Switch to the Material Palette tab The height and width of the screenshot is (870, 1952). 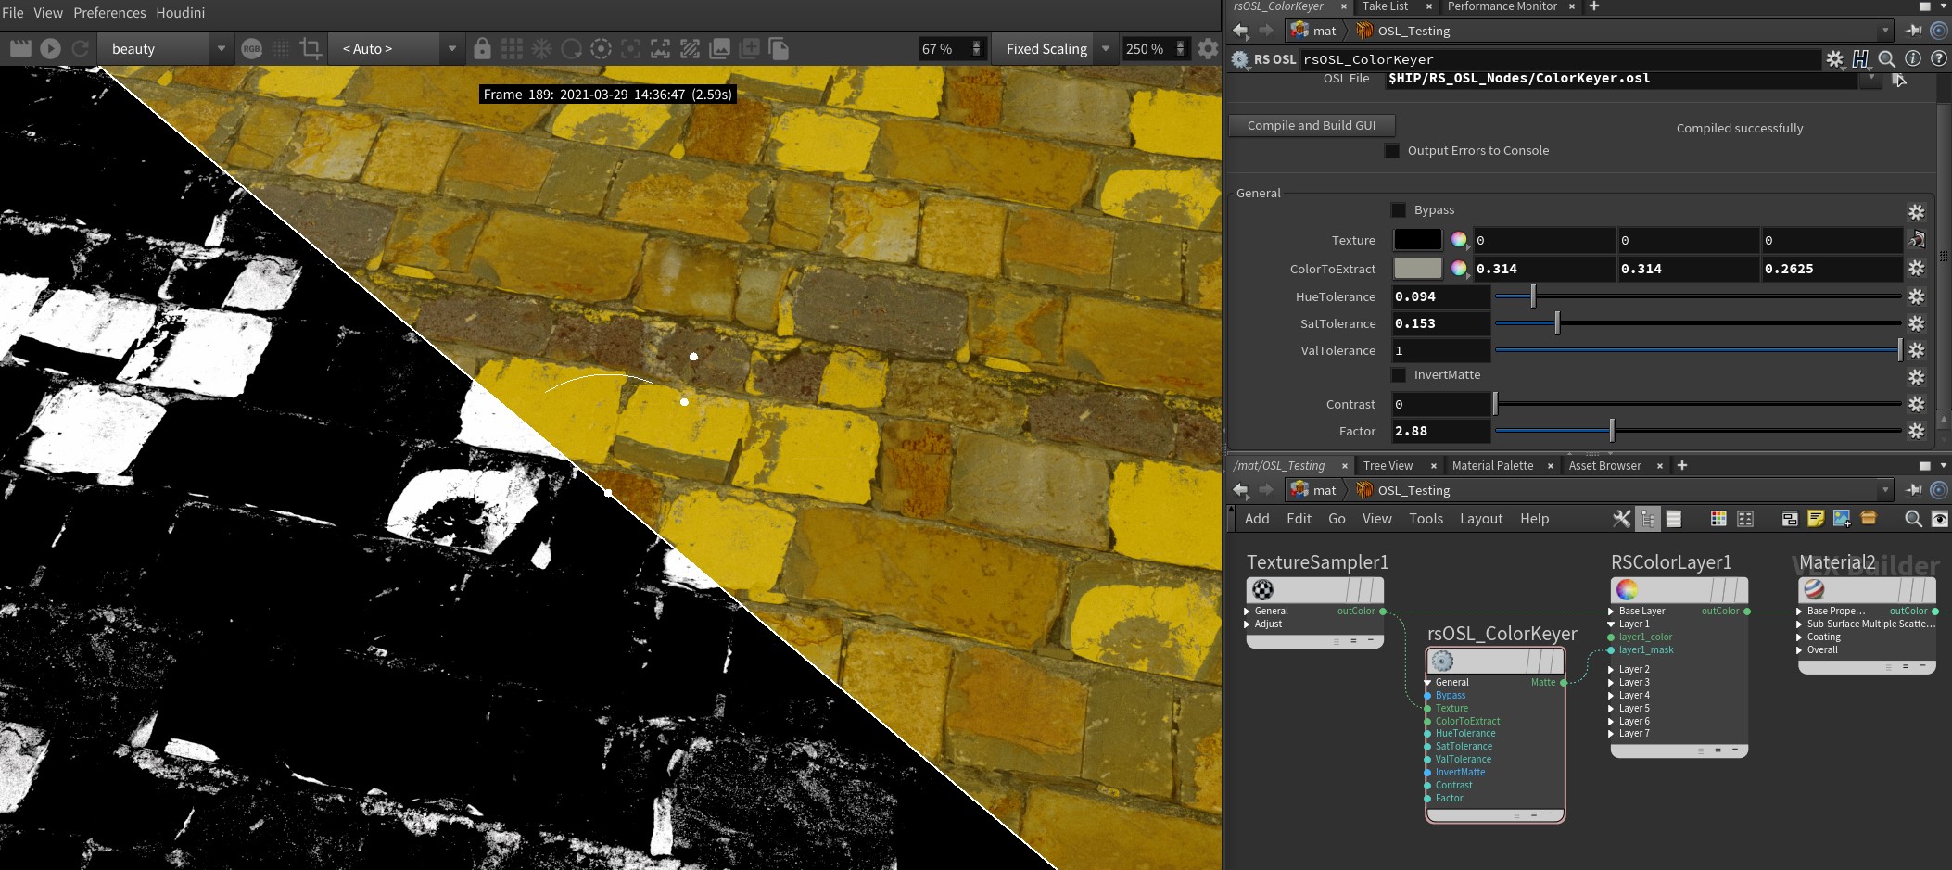pyautogui.click(x=1492, y=465)
